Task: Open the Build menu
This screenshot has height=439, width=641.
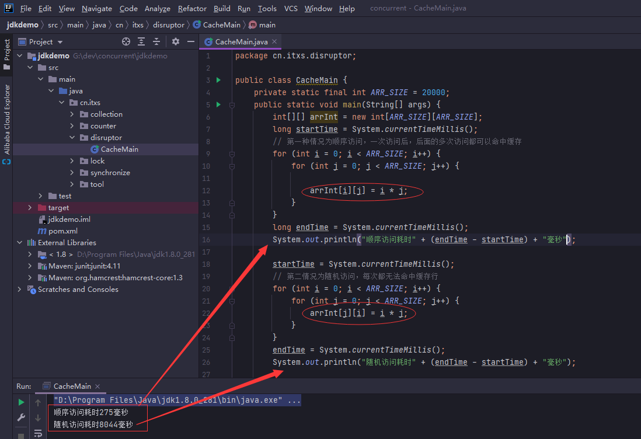Action: point(222,8)
